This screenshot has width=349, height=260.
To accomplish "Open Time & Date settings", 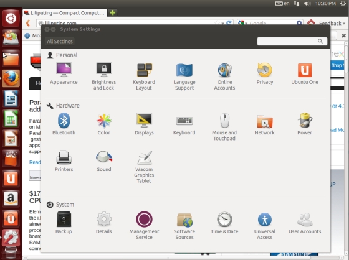I will (224, 223).
